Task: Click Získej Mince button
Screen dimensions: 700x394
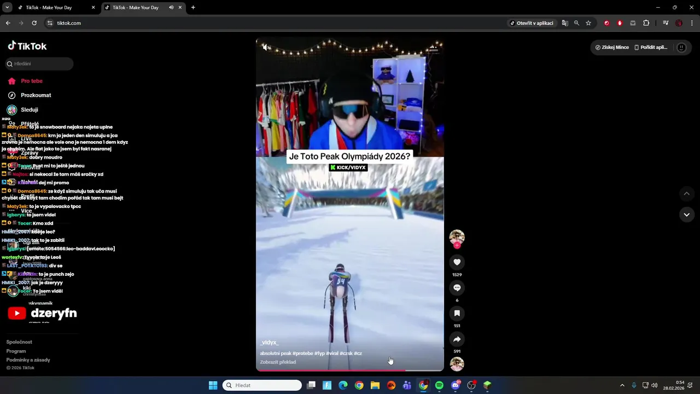Action: (x=612, y=48)
